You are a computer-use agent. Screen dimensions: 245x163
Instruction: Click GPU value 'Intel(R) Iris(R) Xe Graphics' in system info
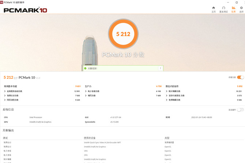click(40, 122)
